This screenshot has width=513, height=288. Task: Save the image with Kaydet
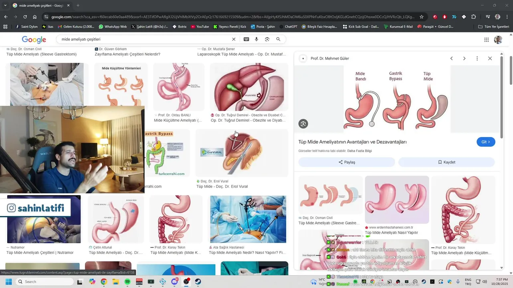point(446,162)
